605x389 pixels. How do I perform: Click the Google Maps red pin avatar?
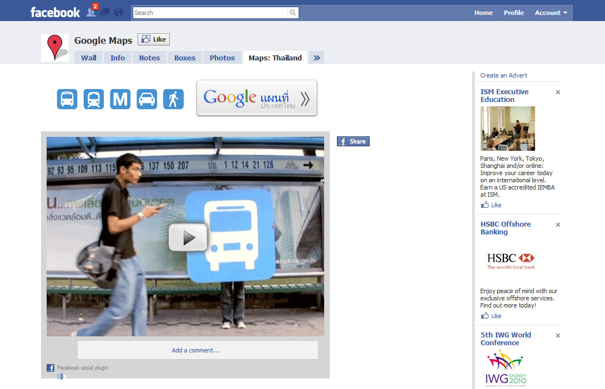(x=55, y=47)
